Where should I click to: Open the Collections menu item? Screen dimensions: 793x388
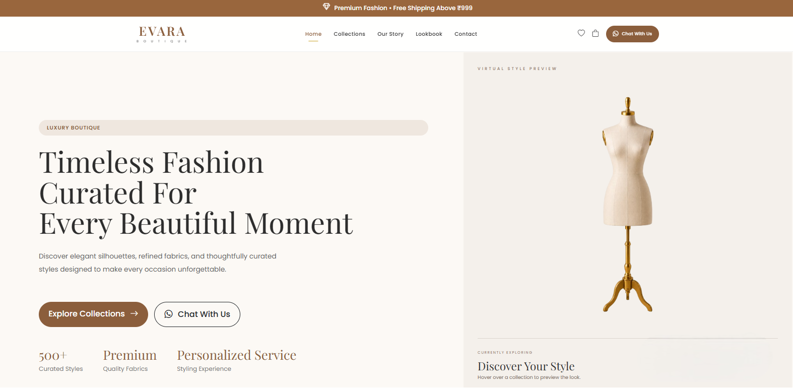349,34
